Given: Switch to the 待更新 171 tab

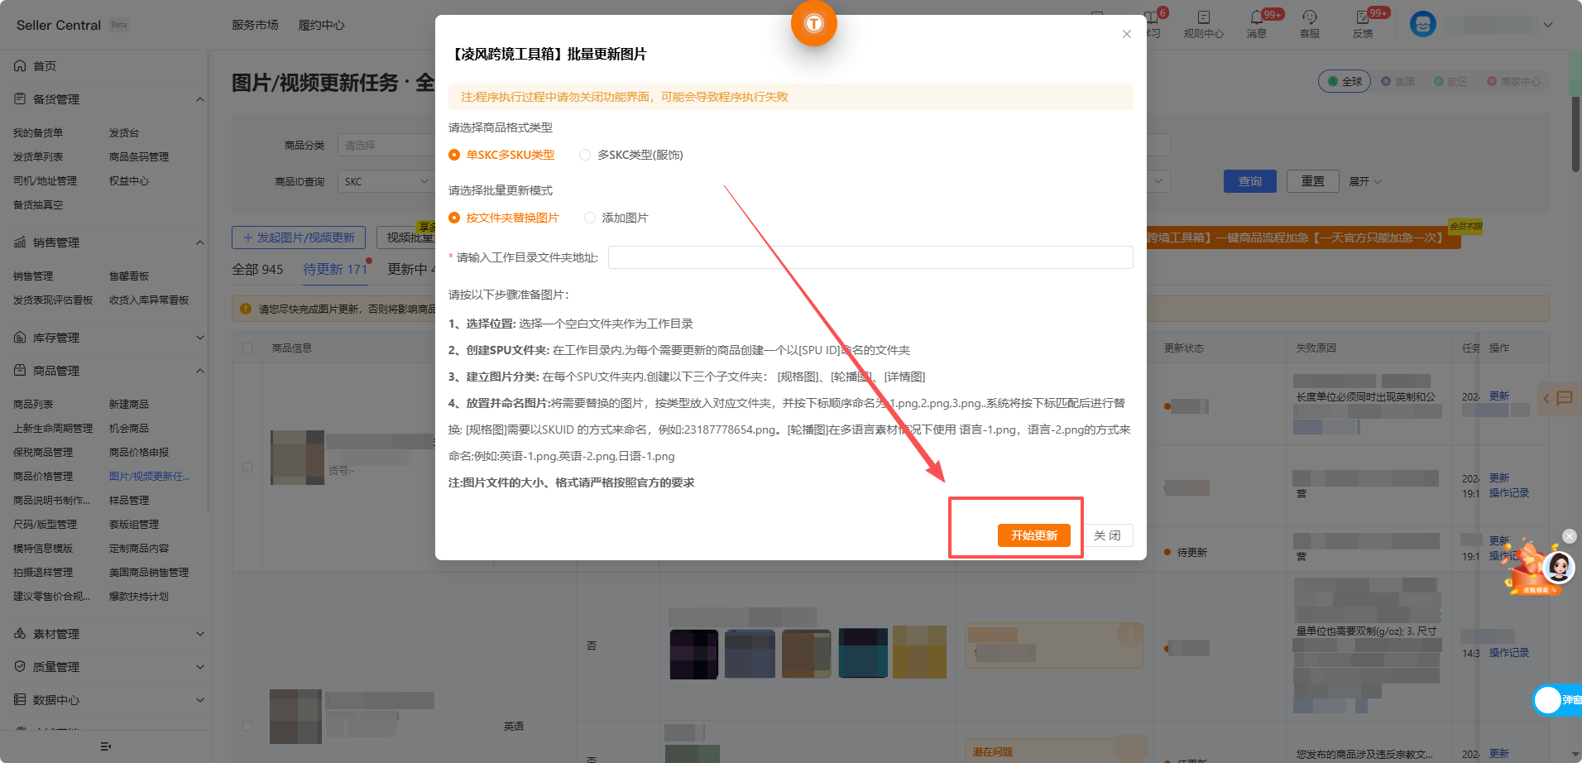Looking at the screenshot, I should 335,269.
